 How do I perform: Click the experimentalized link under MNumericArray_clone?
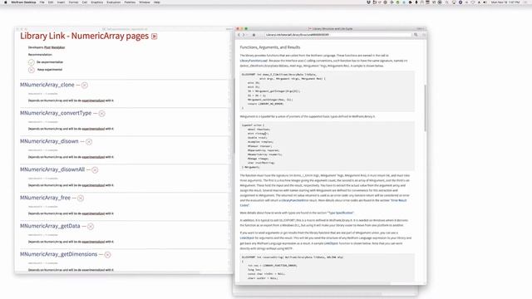point(93,100)
